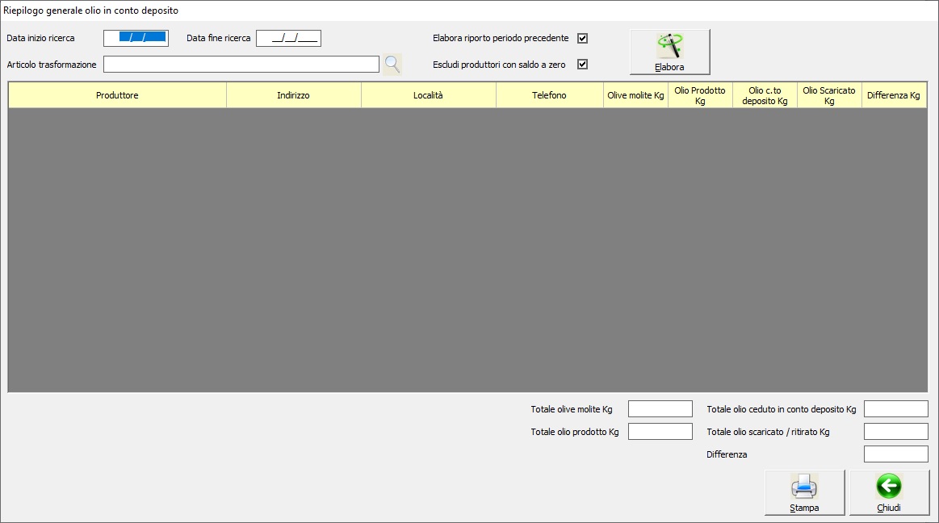Viewport: 939px width, 523px height.
Task: Click the 'Articolo trasformazione' label
Action: [52, 65]
